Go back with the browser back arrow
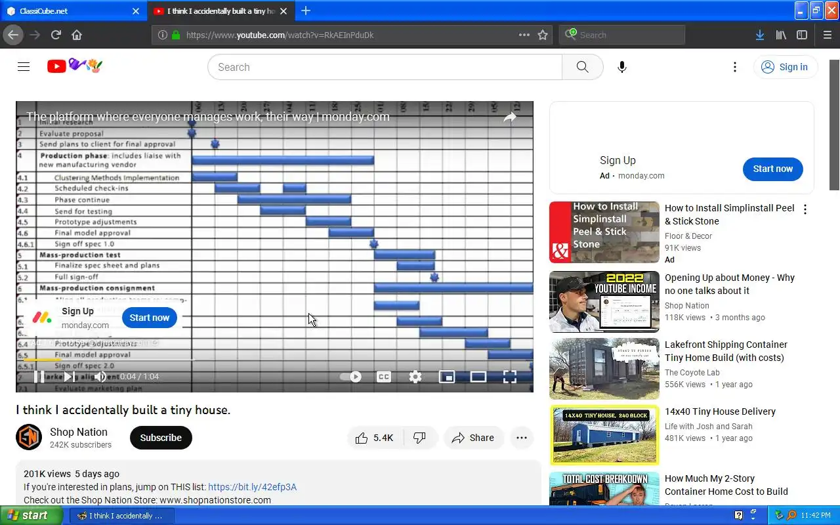The height and width of the screenshot is (525, 840). coord(13,35)
